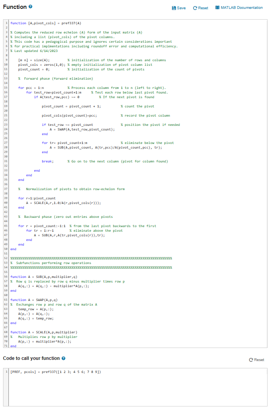Click the 'A(p,:) = multiplier*A(p,:);' line

[45, 341]
